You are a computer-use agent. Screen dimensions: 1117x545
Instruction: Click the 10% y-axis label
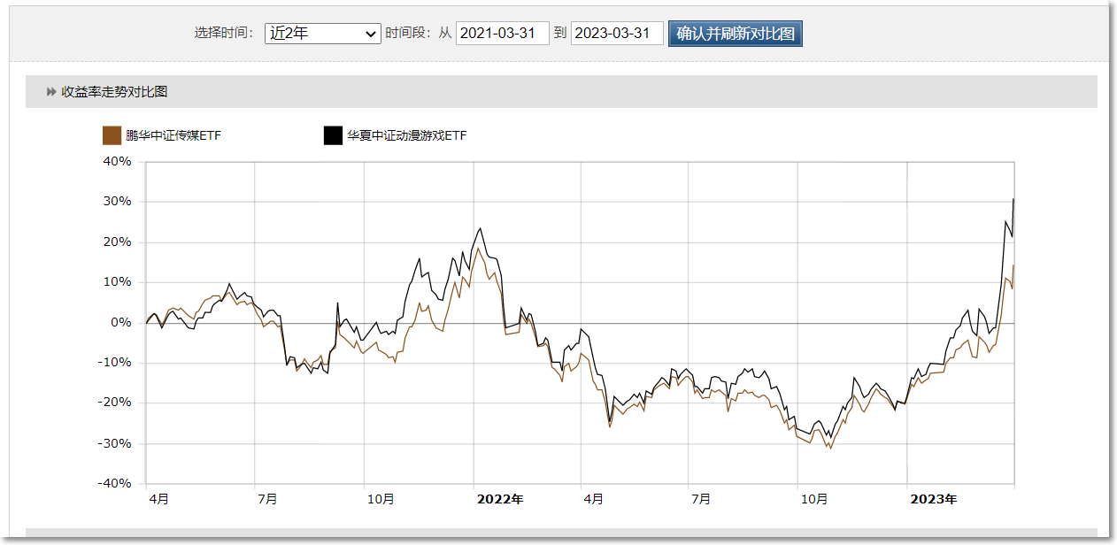tap(118, 282)
